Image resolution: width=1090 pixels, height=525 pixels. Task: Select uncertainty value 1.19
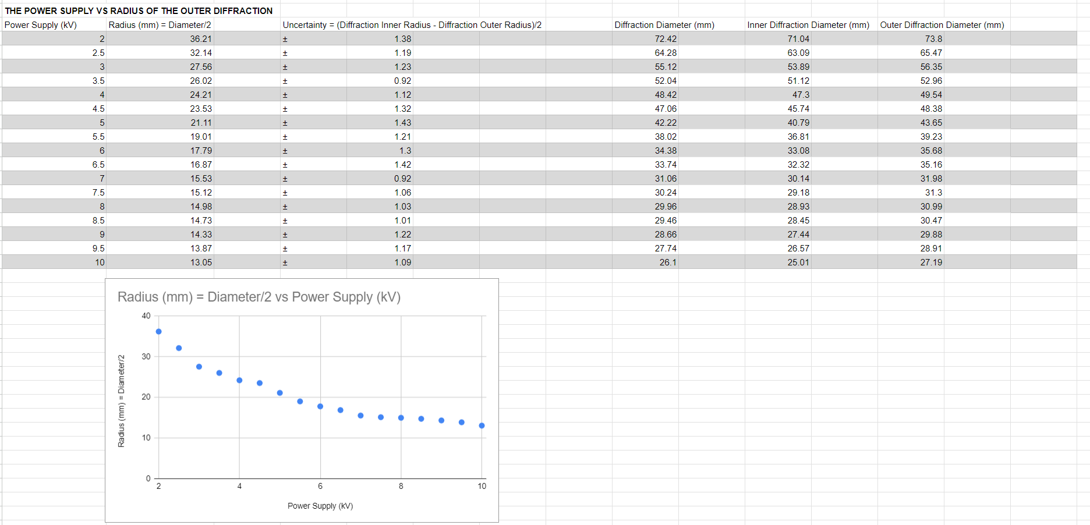(402, 52)
